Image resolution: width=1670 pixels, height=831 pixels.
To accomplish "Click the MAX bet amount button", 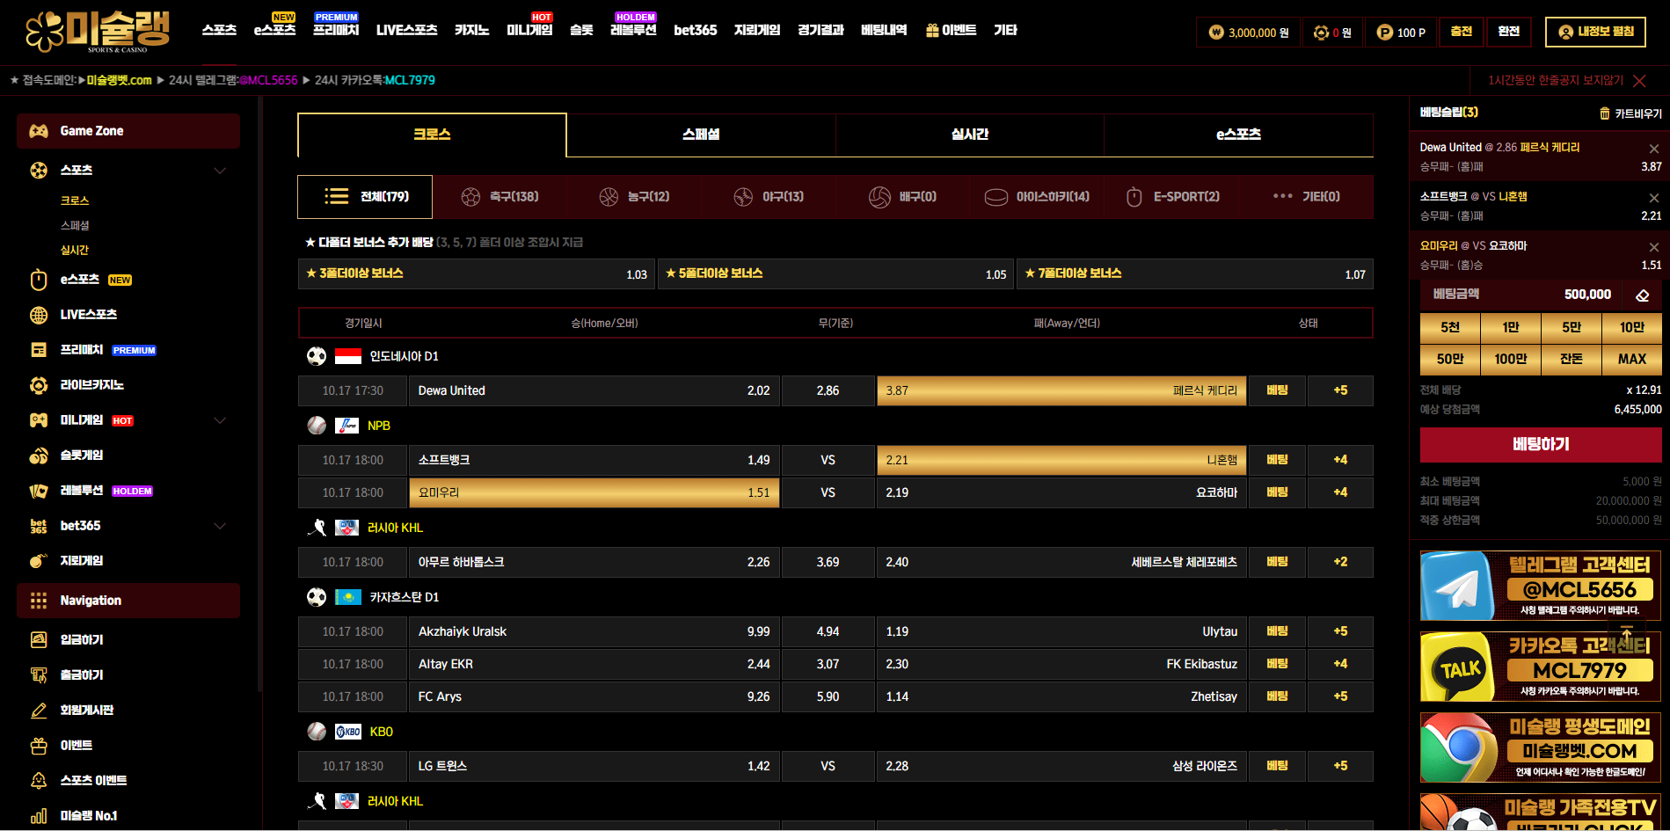I will point(1632,359).
